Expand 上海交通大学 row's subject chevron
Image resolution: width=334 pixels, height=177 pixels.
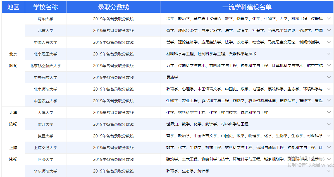coord(329,147)
